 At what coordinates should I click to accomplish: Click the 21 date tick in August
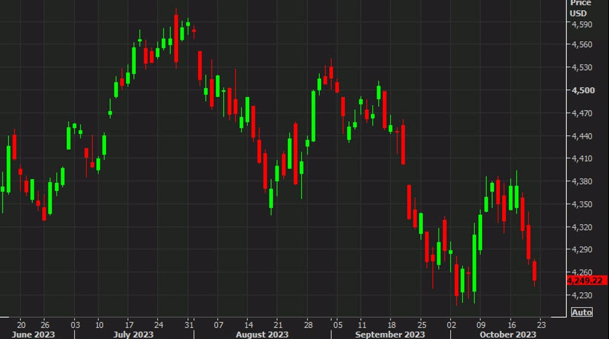point(278,325)
